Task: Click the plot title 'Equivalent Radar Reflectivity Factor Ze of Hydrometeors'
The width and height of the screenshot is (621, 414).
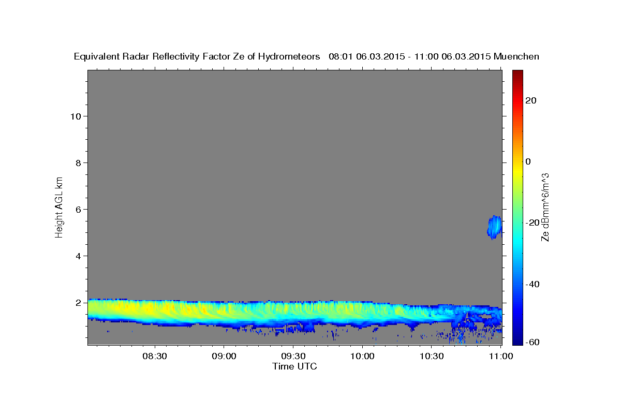Action: pyautogui.click(x=197, y=56)
